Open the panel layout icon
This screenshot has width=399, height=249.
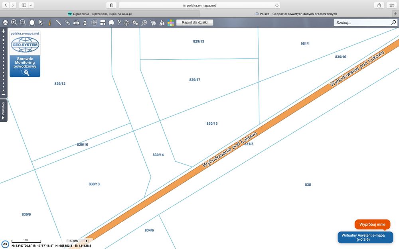pos(103,23)
